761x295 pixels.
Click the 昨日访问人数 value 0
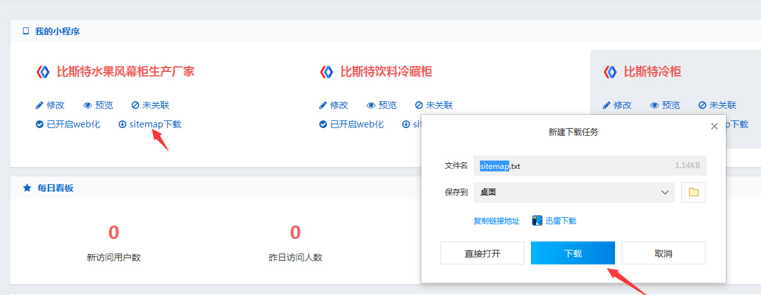pos(295,233)
